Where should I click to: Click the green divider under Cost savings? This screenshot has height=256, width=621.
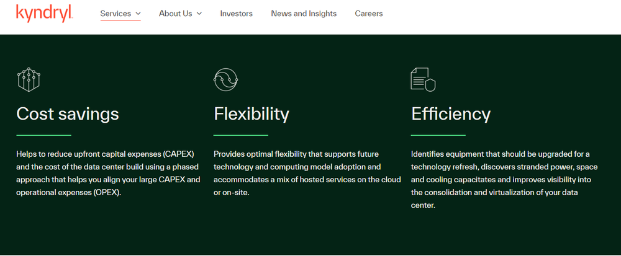pos(43,135)
